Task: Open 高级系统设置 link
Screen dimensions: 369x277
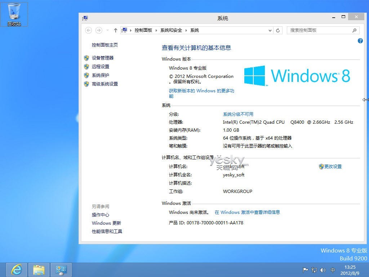Action: [105, 84]
